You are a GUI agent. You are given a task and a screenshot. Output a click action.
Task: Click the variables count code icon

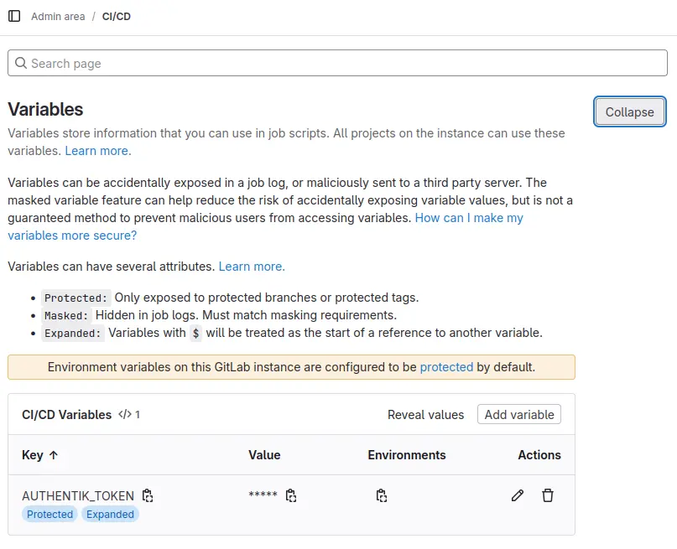tap(125, 414)
